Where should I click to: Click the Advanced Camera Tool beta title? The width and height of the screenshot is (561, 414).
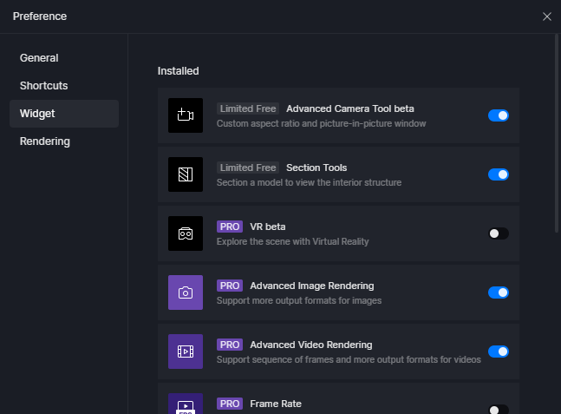[350, 108]
